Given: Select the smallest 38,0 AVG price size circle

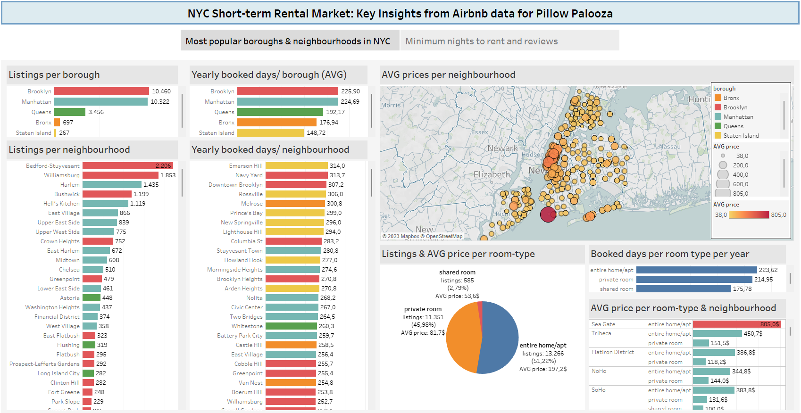Looking at the screenshot, I should click(723, 156).
